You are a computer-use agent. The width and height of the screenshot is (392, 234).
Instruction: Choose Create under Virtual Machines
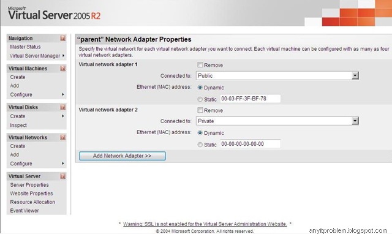(x=18, y=77)
